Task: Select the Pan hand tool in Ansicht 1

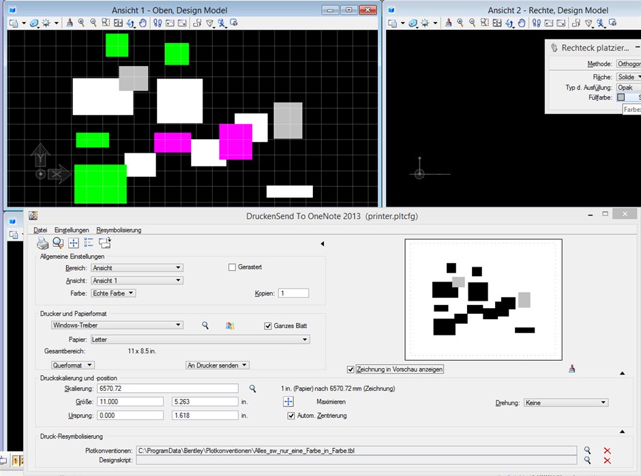Action: (x=143, y=23)
